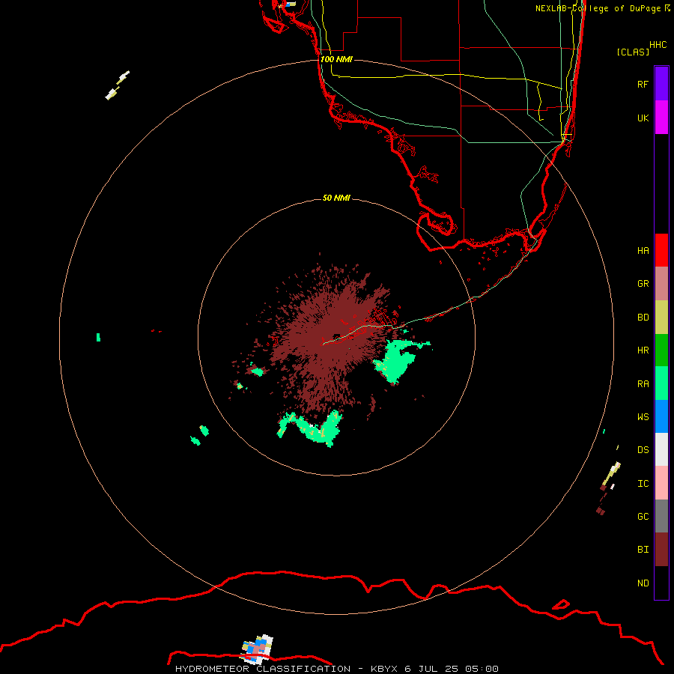Click the RF purple legend swatch

click(661, 84)
